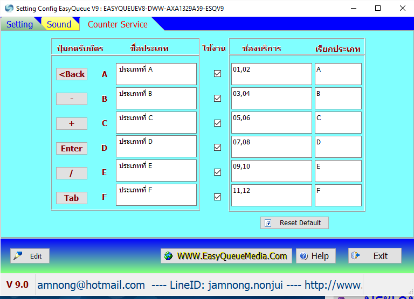The height and width of the screenshot is (299, 414).
Task: Click the Exit button with door icon
Action: [x=375, y=256]
